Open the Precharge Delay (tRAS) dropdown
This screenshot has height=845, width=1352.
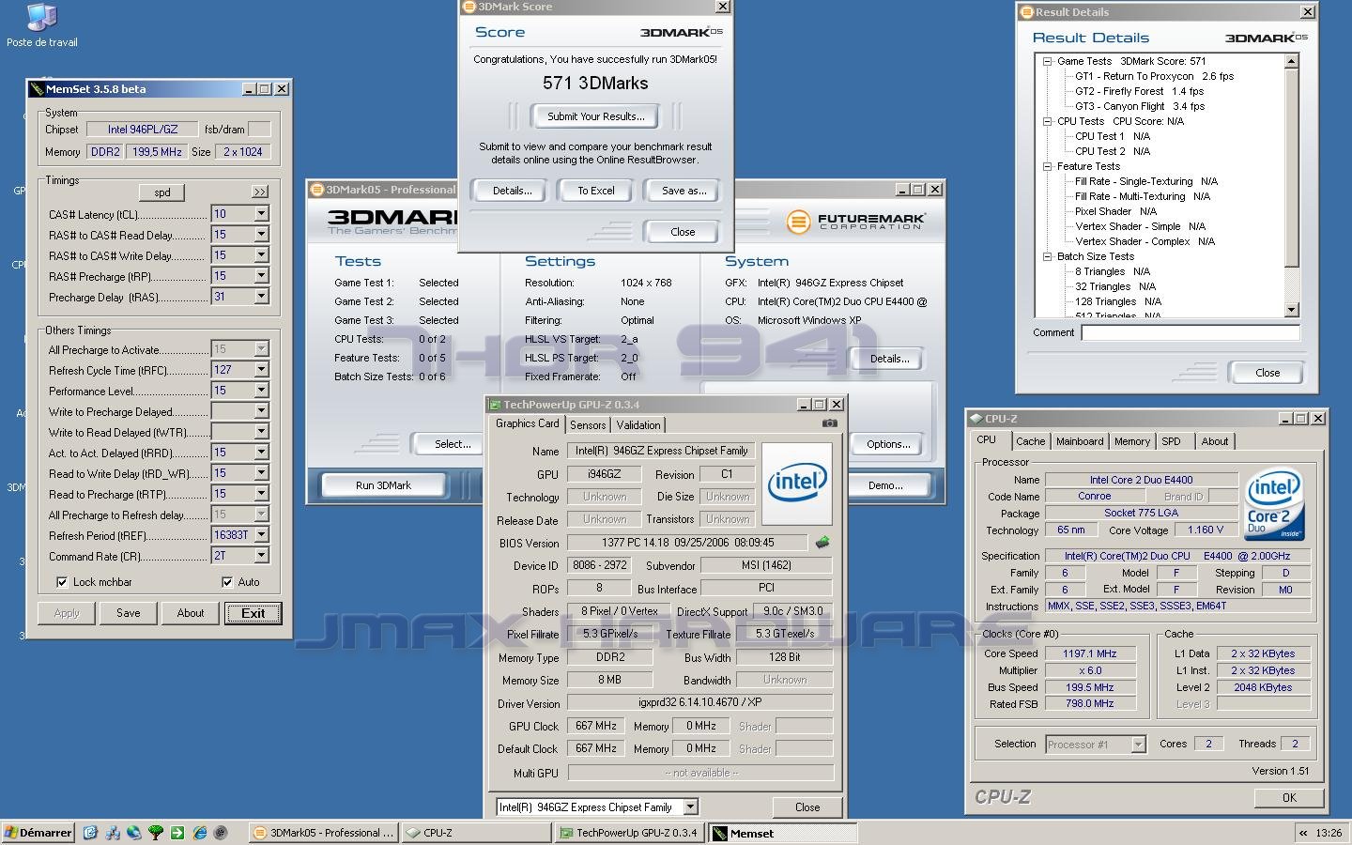[261, 297]
